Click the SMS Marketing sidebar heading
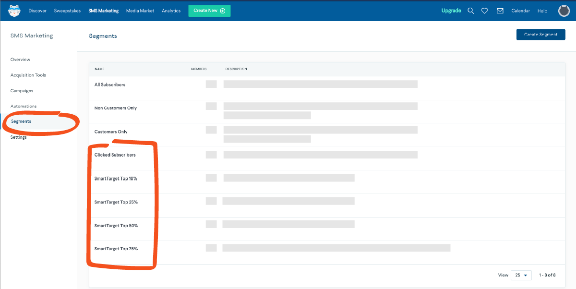Viewport: 576px width, 289px height. pos(32,36)
